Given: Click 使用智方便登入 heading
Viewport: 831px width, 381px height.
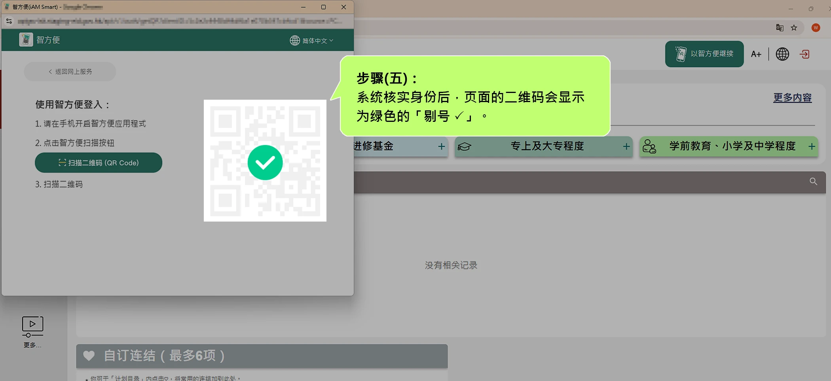Looking at the screenshot, I should (x=73, y=104).
